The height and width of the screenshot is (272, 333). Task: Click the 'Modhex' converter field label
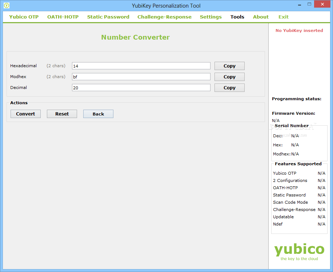click(18, 77)
